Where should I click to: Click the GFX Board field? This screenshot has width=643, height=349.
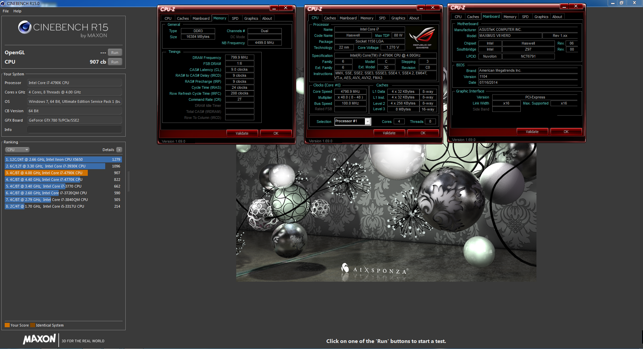pyautogui.click(x=74, y=120)
